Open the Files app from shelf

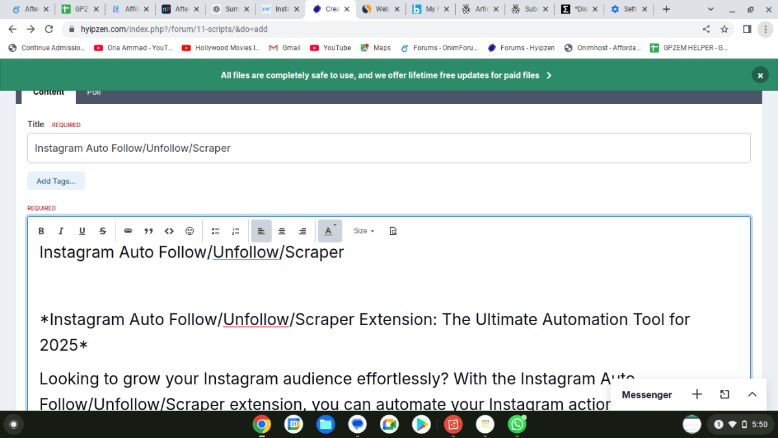[x=325, y=425]
